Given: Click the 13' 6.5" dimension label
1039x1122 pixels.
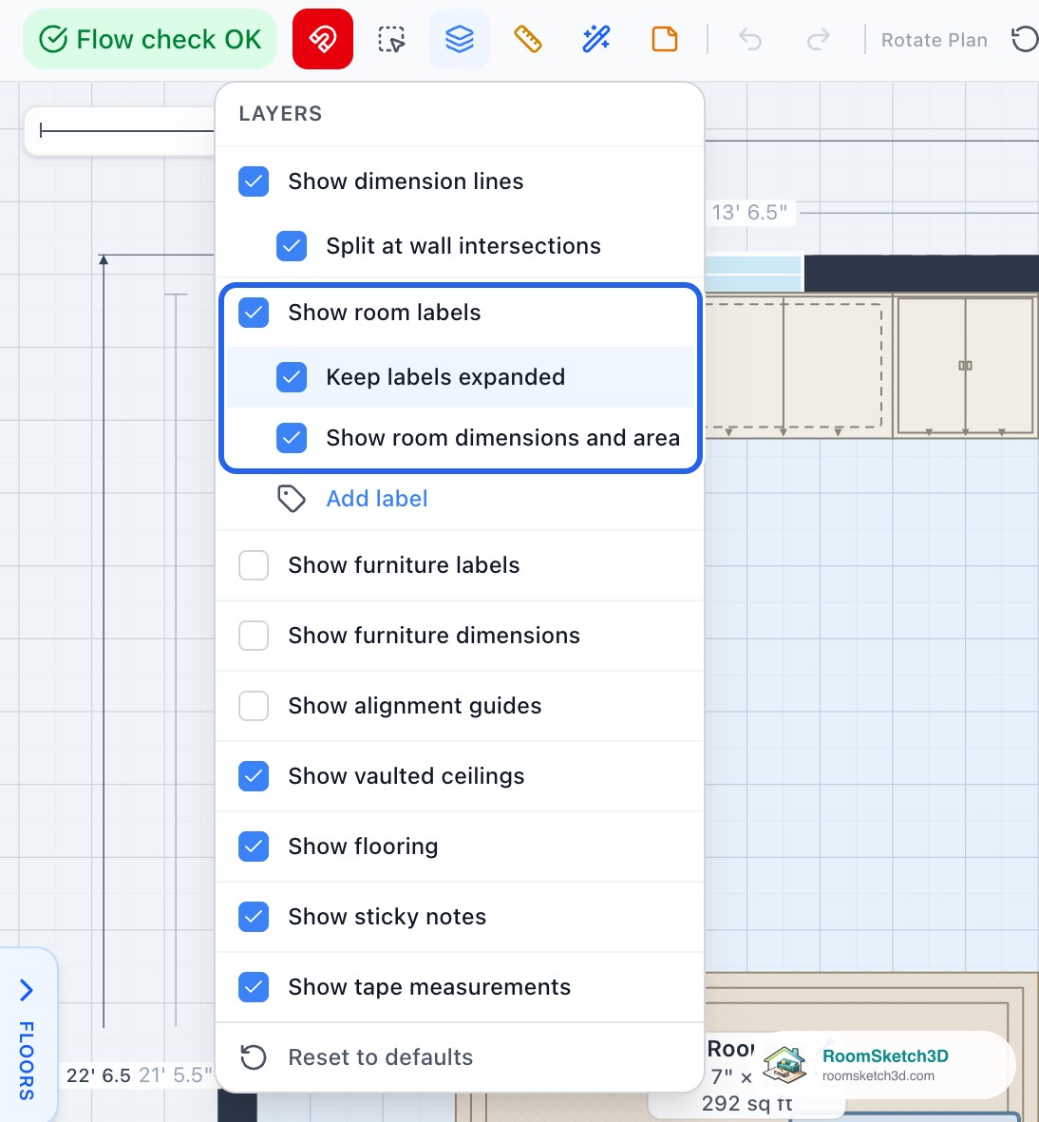Looking at the screenshot, I should point(749,213).
